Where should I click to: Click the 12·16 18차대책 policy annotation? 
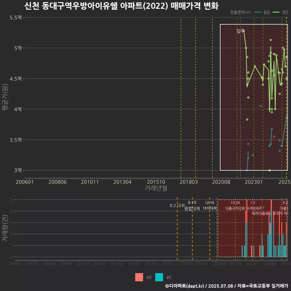coord(209,206)
